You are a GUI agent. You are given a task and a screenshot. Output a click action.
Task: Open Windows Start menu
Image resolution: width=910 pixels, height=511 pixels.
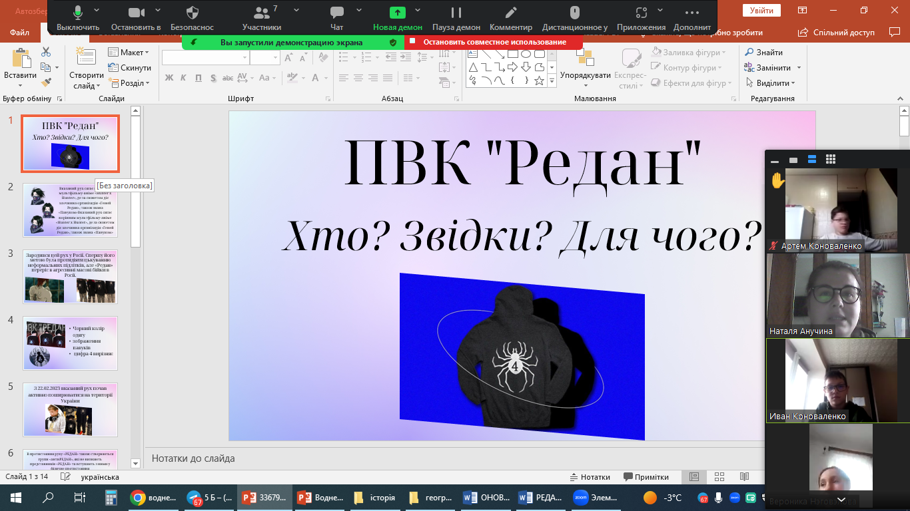16,498
